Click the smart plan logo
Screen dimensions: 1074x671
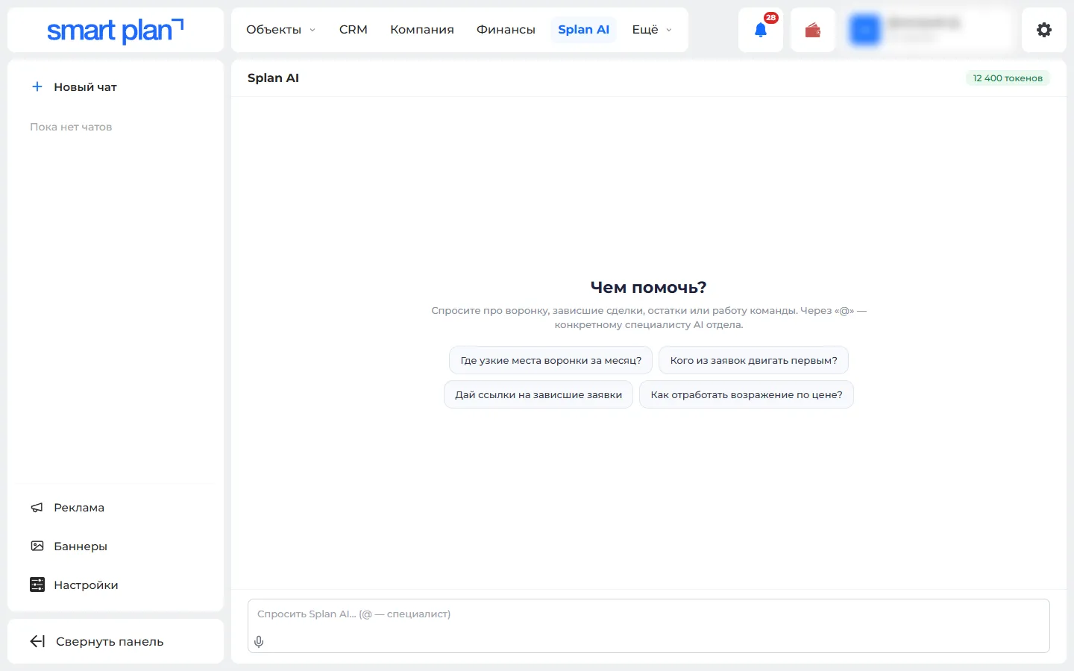[116, 30]
